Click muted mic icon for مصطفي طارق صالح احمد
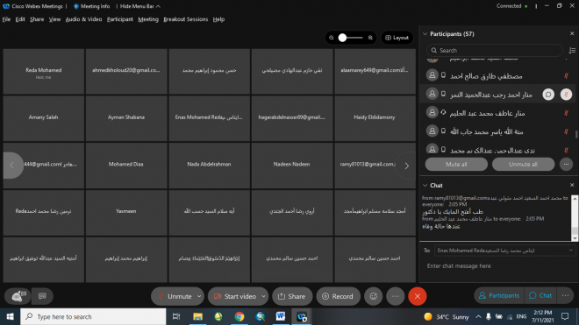579x325 pixels. (566, 76)
